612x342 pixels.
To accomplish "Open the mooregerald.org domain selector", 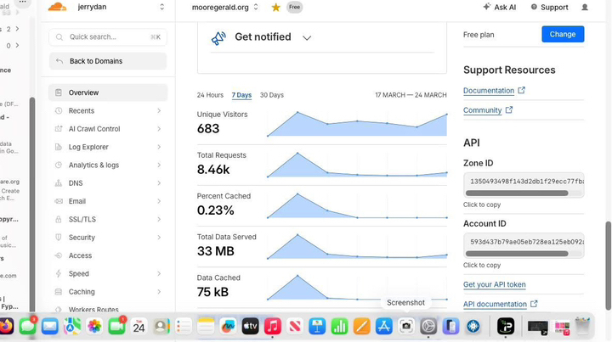I will tap(224, 8).
